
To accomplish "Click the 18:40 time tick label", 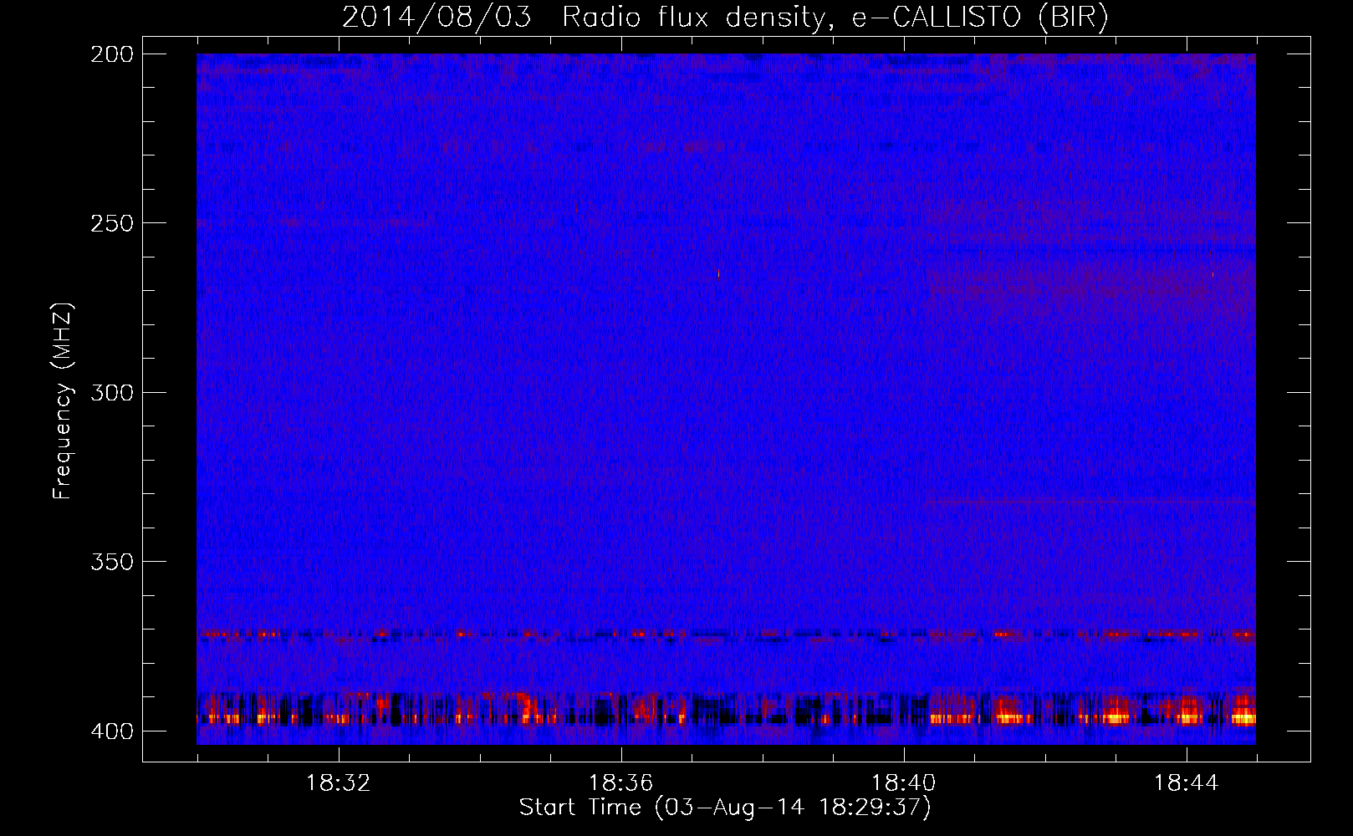I will (904, 783).
